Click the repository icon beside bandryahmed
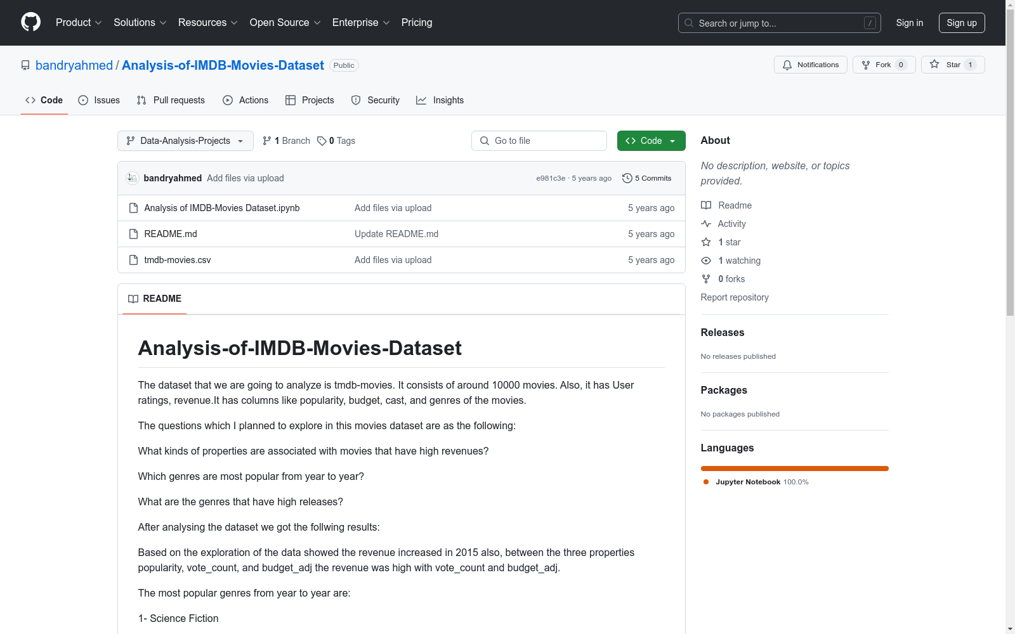This screenshot has width=1015, height=634. coord(25,65)
